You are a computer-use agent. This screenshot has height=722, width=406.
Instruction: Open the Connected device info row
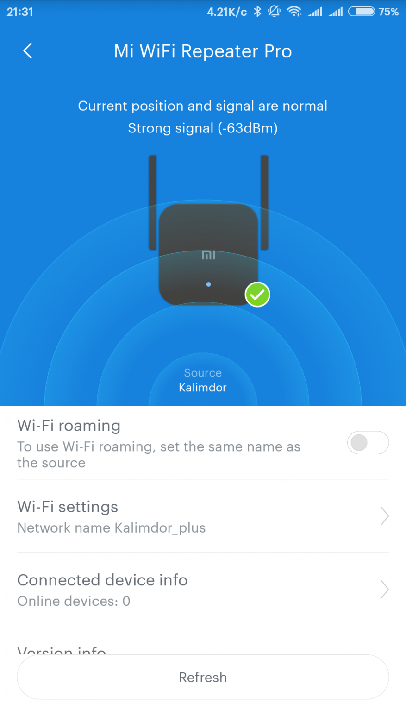click(x=203, y=590)
